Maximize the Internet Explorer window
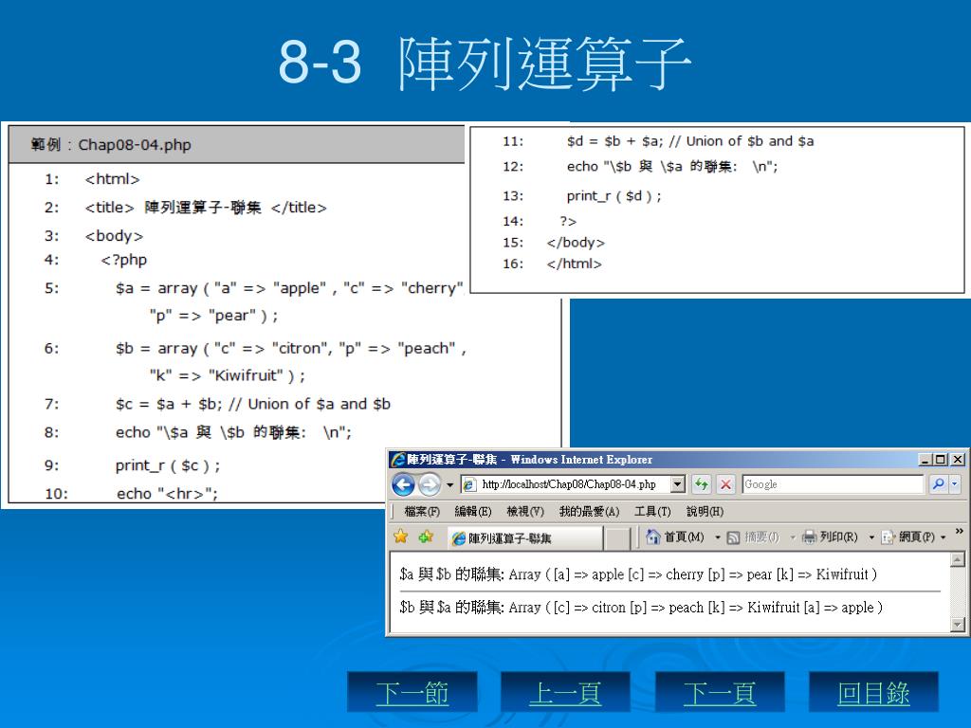Image resolution: width=971 pixels, height=728 pixels. (x=941, y=460)
